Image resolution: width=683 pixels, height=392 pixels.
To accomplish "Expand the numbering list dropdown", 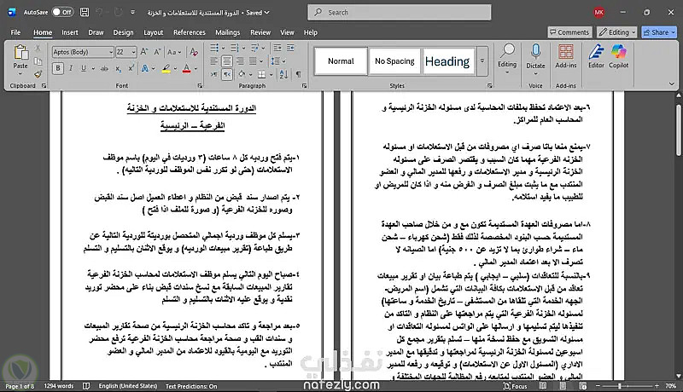I will [243, 49].
